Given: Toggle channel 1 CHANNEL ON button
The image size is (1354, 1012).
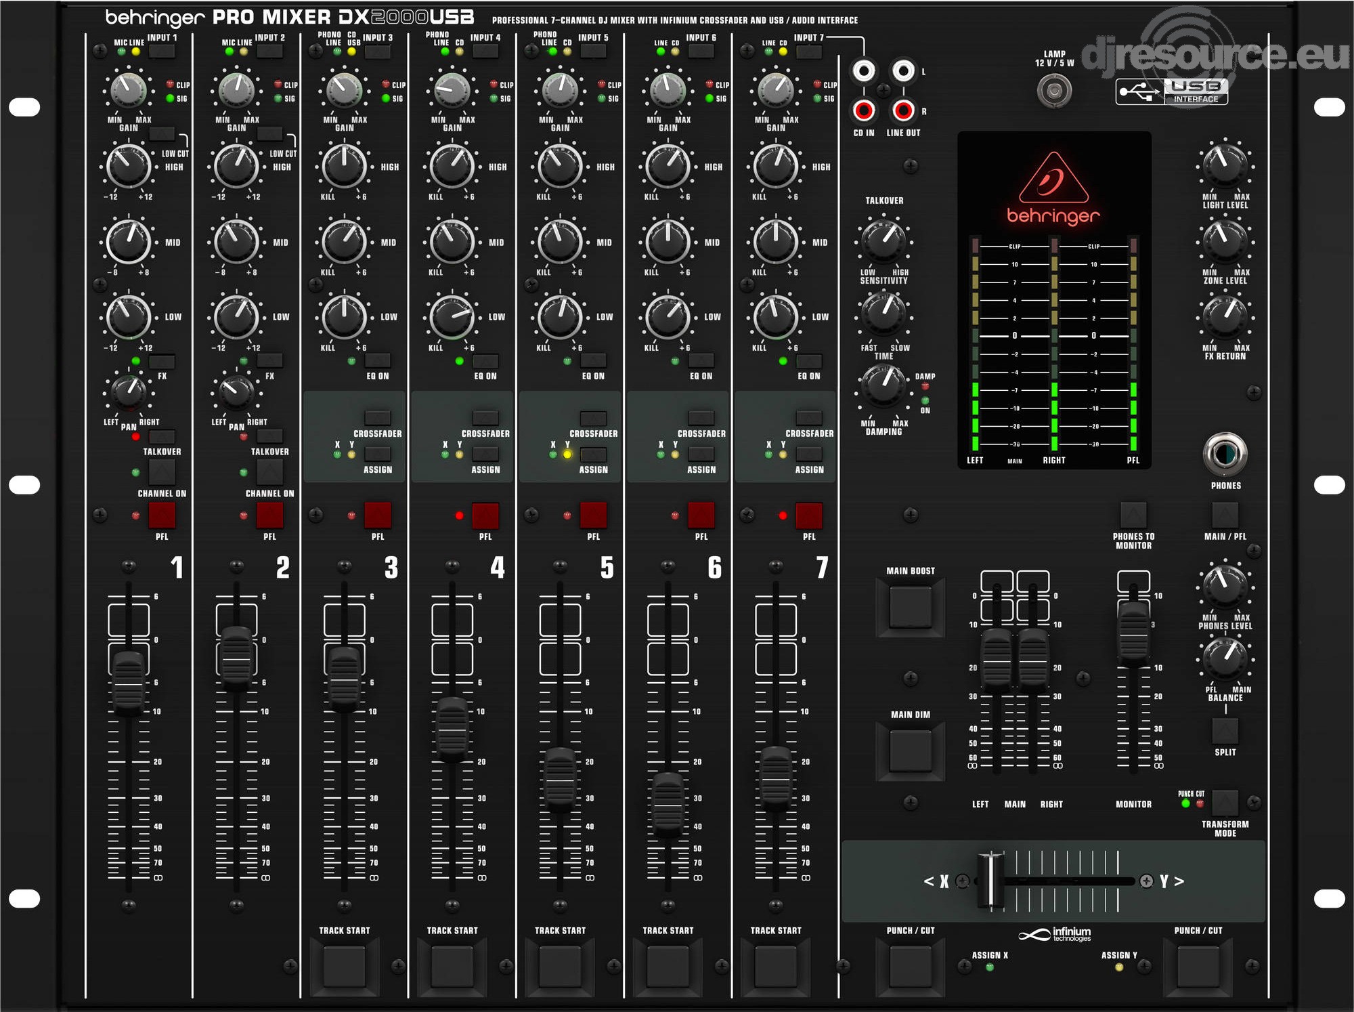Looking at the screenshot, I should 162,472.
